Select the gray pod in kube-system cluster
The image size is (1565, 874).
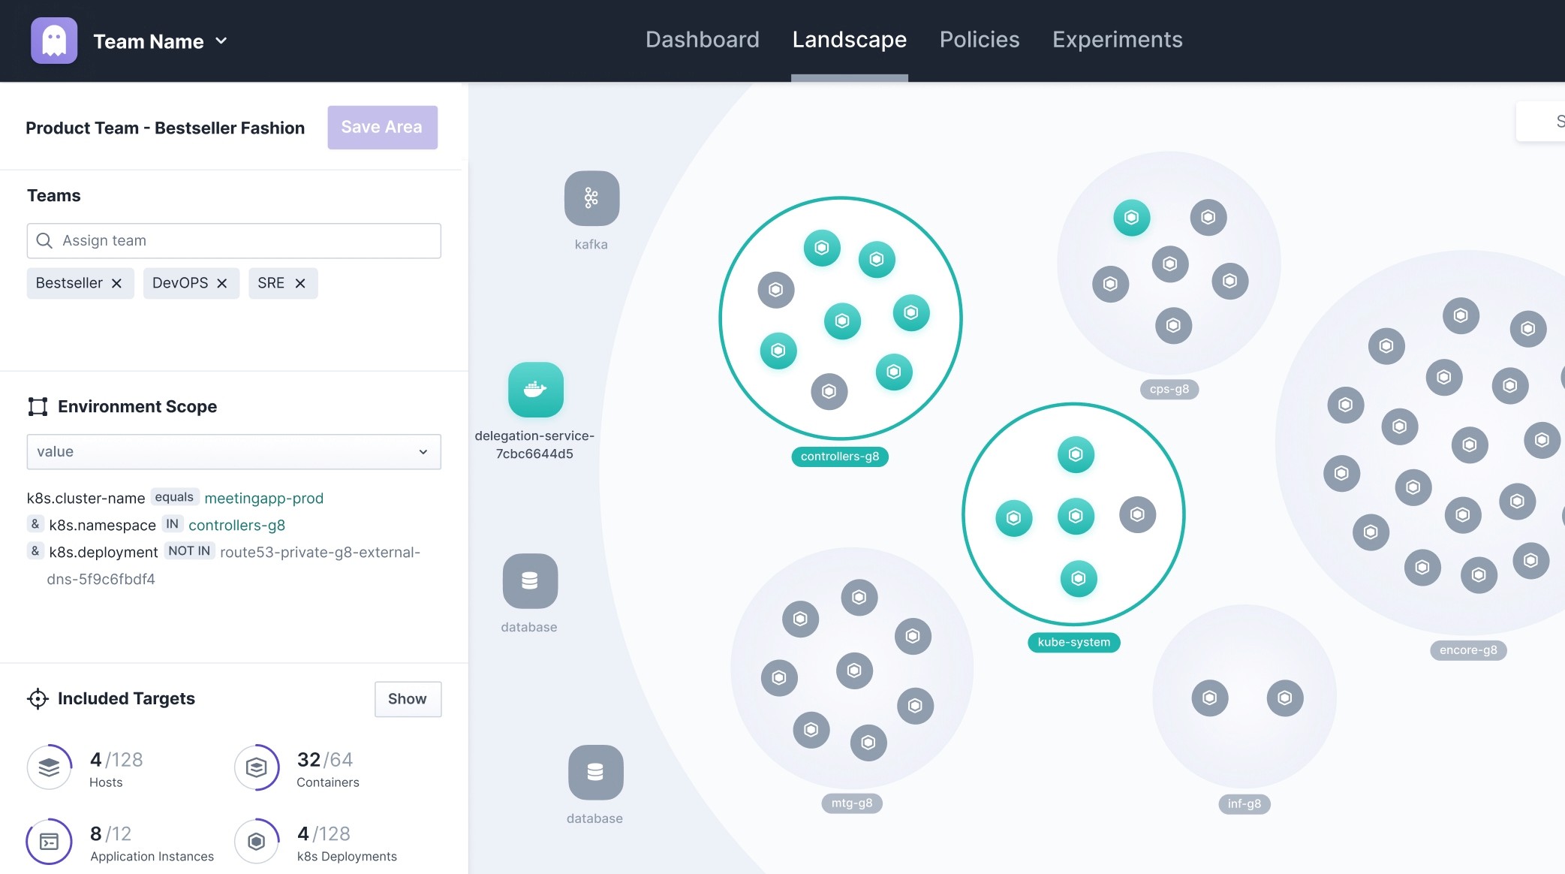click(x=1137, y=514)
